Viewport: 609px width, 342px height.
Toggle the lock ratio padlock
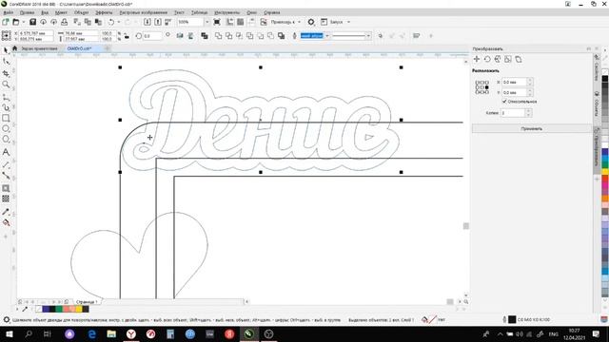tap(127, 36)
